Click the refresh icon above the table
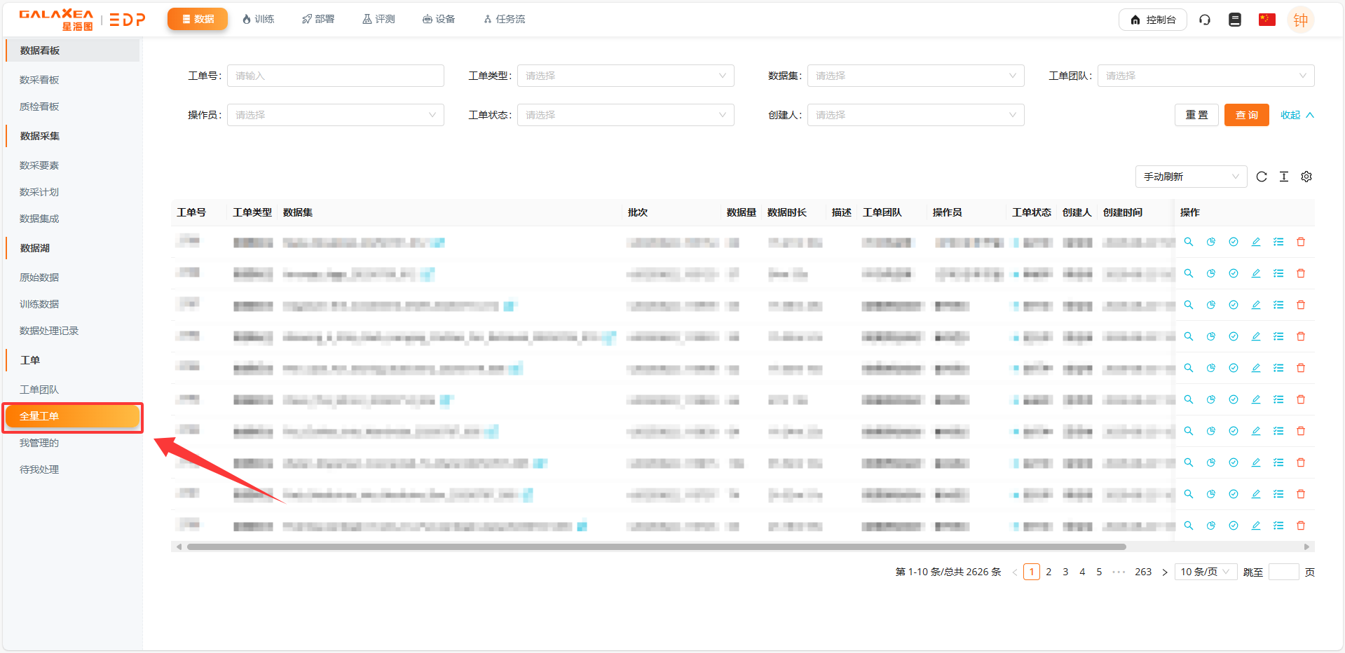This screenshot has width=1345, height=653. (x=1262, y=177)
